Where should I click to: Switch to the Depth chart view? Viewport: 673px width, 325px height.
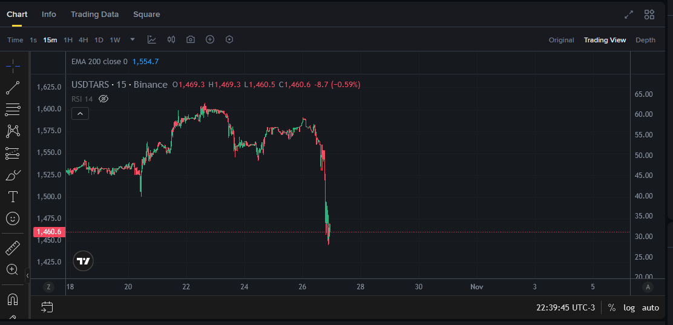(x=646, y=40)
